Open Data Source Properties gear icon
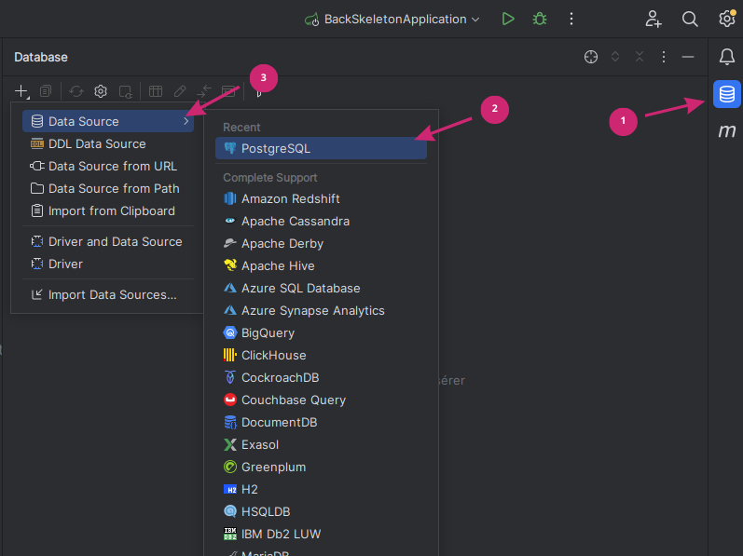The width and height of the screenshot is (743, 556). [x=101, y=91]
